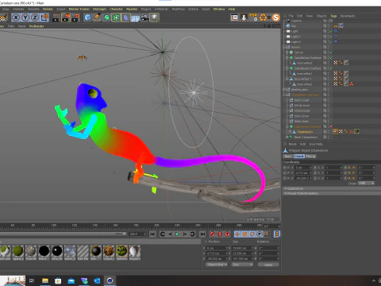
Task: Toggle the green check for Light object
Action: coord(331,31)
